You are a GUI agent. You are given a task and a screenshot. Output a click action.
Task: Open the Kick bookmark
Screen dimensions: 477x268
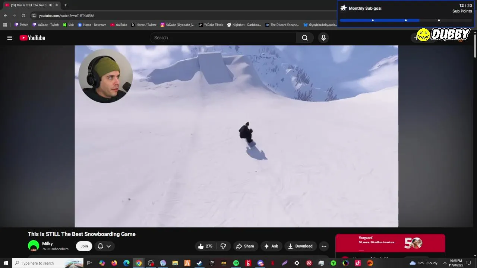[x=68, y=25]
